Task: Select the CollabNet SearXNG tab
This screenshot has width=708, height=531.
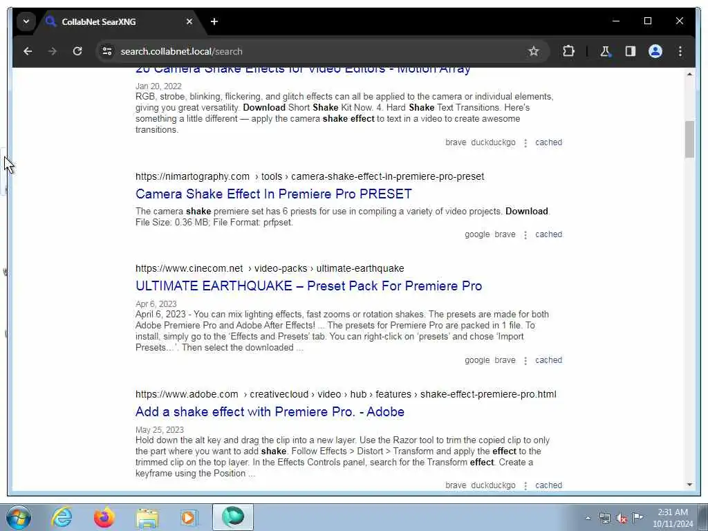Action: (x=120, y=21)
